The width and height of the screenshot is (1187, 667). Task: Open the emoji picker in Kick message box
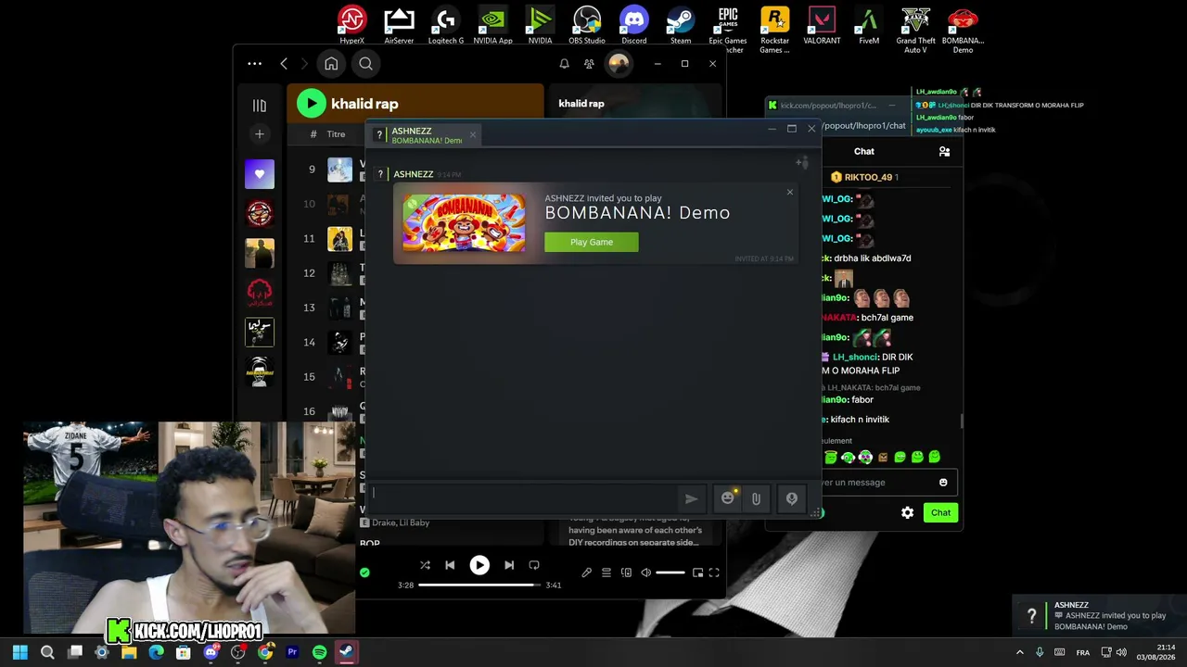tap(943, 483)
